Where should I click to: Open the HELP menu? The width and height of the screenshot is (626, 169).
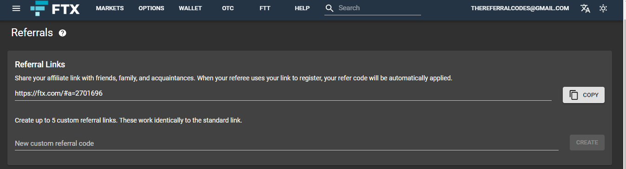click(302, 8)
